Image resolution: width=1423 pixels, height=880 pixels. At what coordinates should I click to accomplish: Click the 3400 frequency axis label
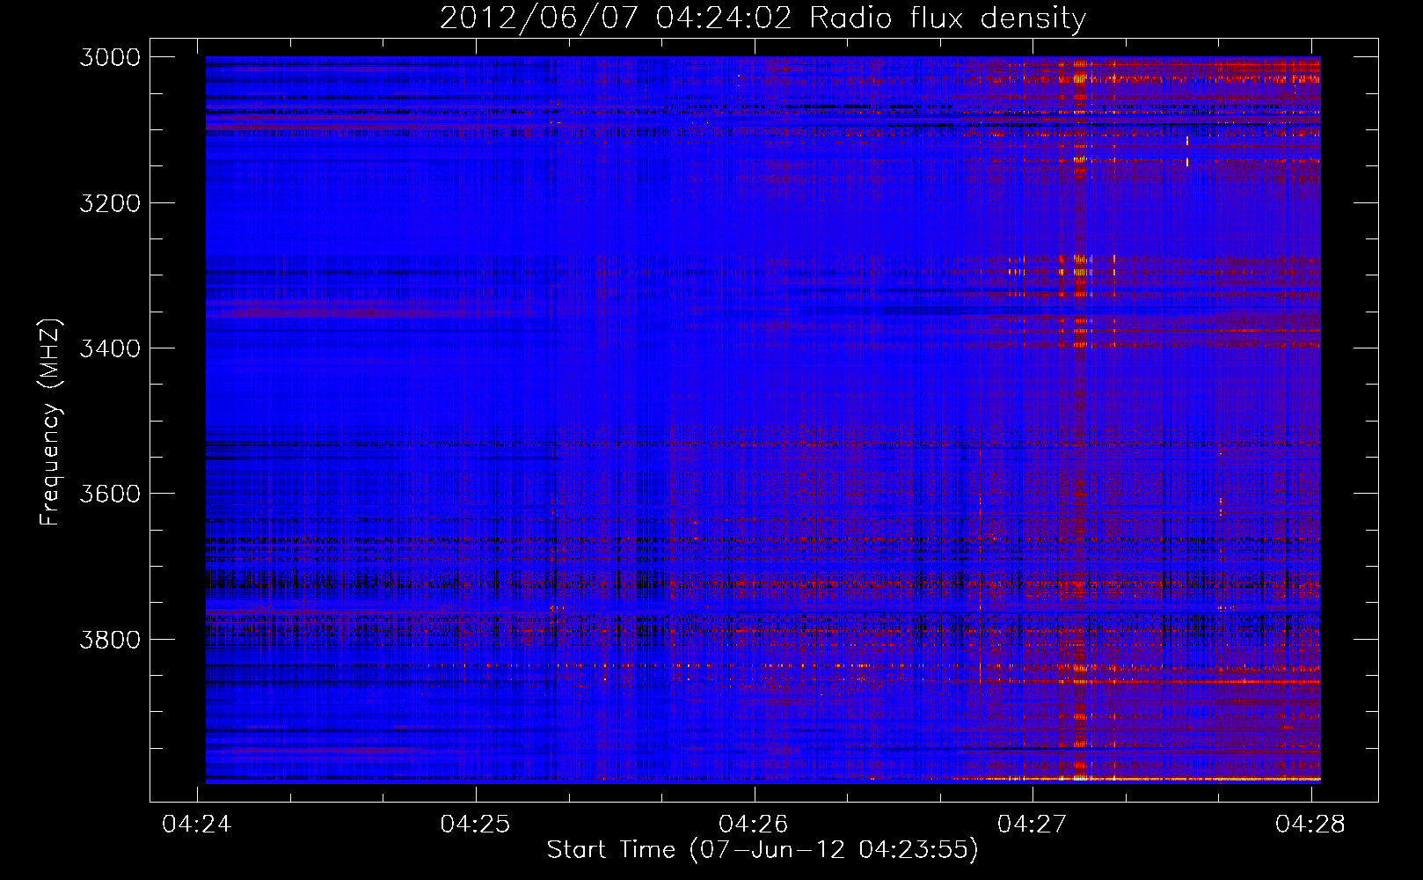tap(110, 348)
